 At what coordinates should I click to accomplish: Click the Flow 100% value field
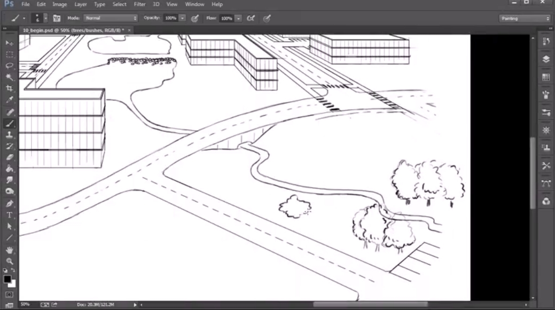click(x=226, y=18)
